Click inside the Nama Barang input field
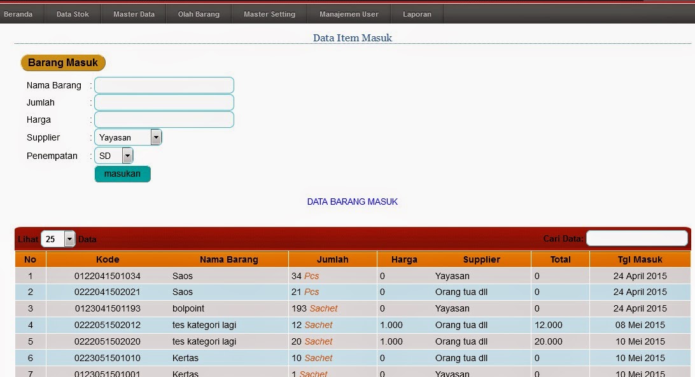This screenshot has width=695, height=377. pyautogui.click(x=164, y=85)
